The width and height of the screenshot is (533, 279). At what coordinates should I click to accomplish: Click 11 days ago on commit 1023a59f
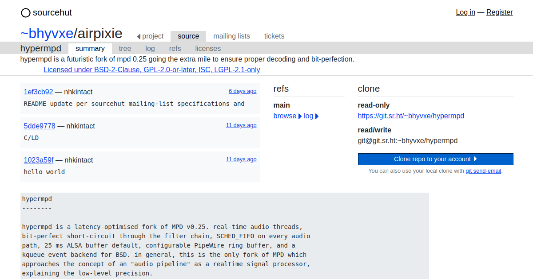click(241, 159)
